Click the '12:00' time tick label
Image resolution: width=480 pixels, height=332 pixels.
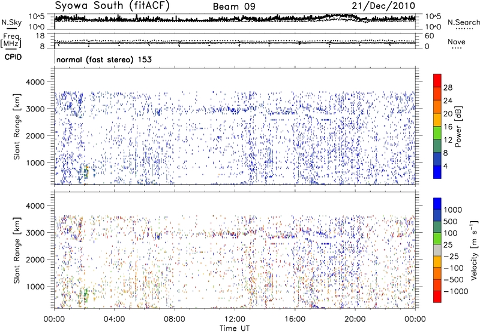click(x=235, y=319)
